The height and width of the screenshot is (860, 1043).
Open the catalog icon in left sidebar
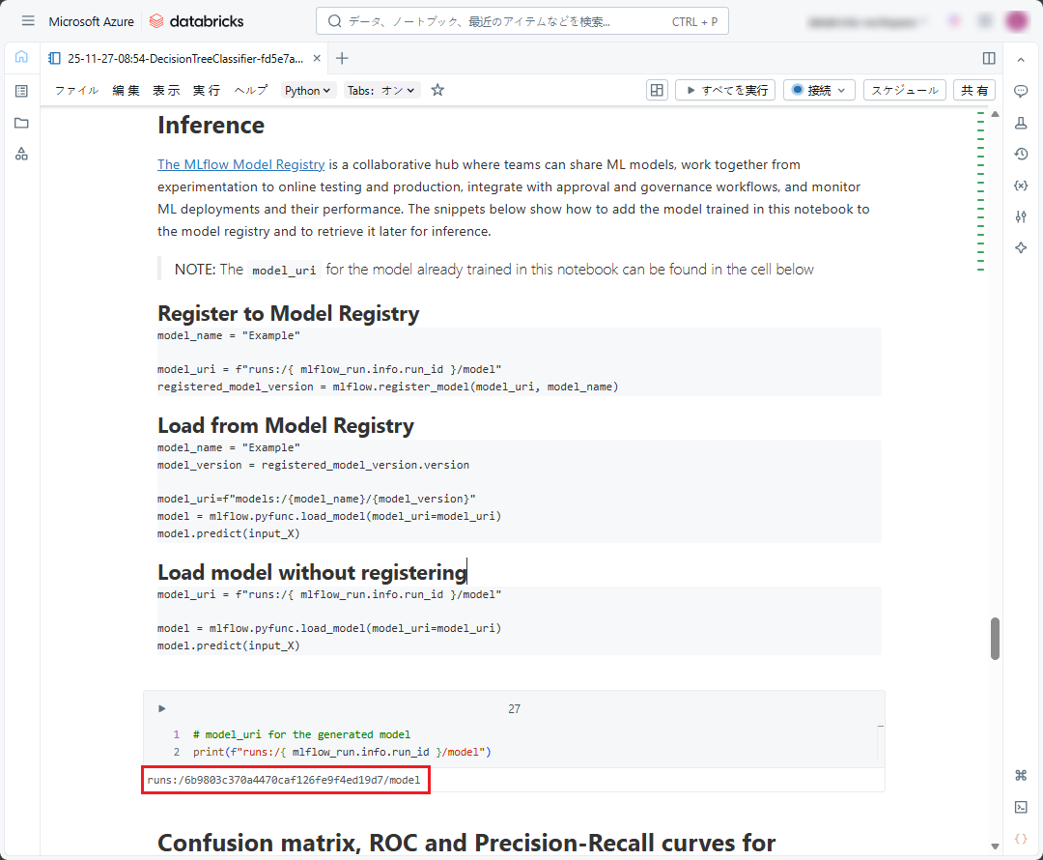[x=21, y=155]
